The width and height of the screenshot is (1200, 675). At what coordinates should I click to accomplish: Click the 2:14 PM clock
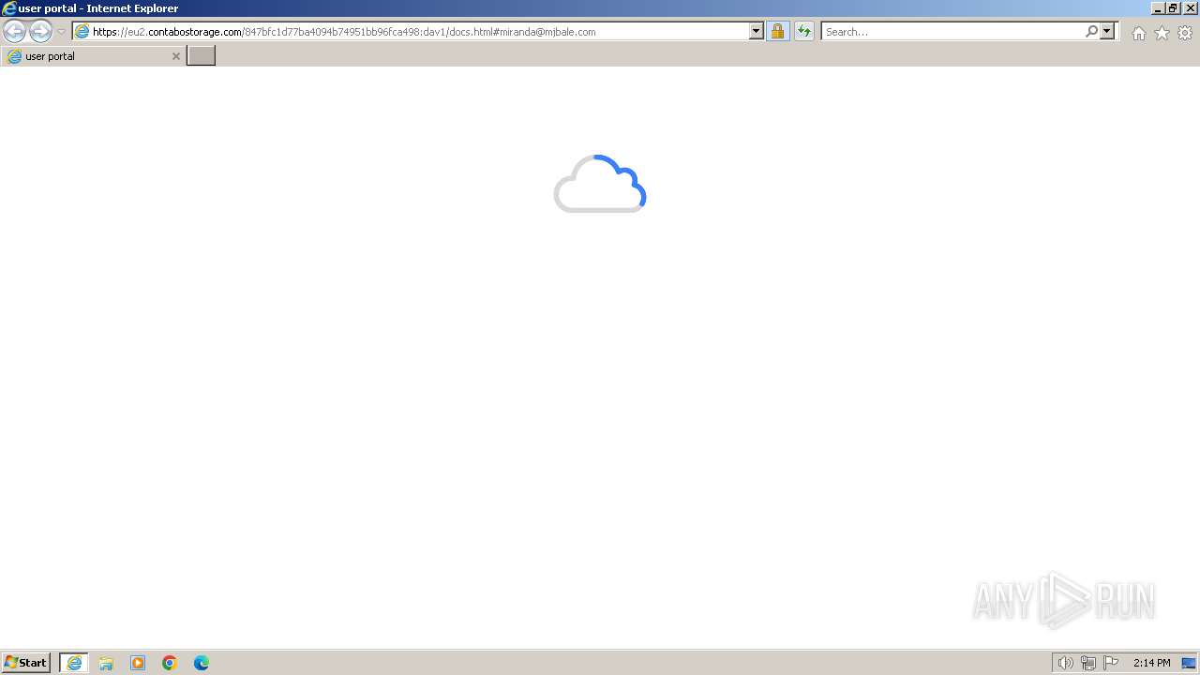point(1151,663)
